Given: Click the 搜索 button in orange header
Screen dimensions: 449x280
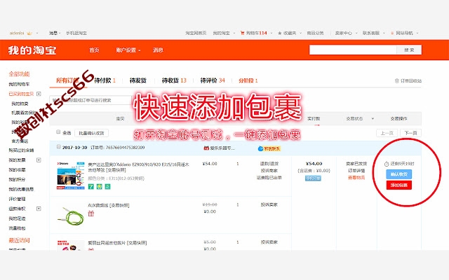Looking at the screenshot, I should pos(409,50).
